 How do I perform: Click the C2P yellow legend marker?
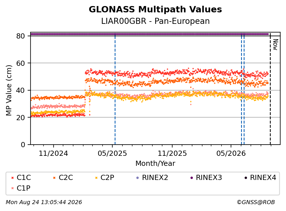click(96, 178)
